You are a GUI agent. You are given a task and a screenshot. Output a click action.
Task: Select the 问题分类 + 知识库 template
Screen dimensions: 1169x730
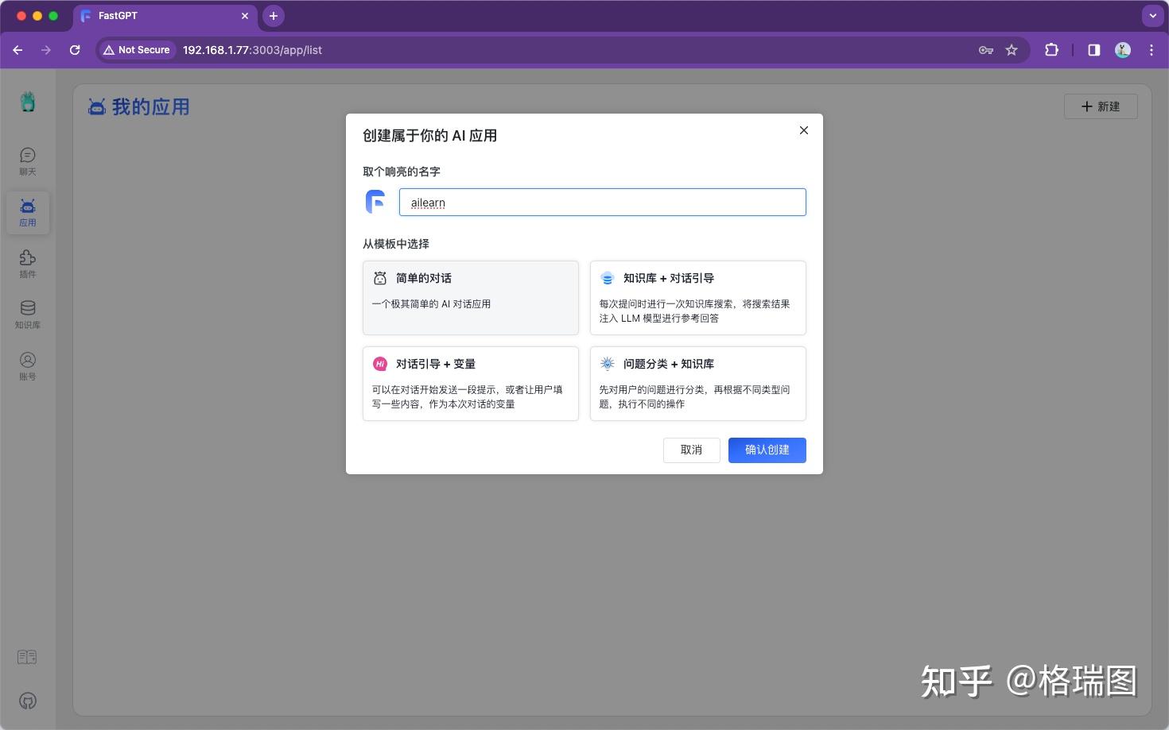coord(697,384)
